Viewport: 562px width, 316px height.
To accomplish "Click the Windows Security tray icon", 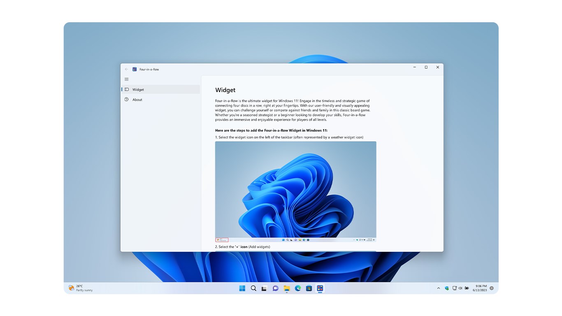I will pos(447,288).
